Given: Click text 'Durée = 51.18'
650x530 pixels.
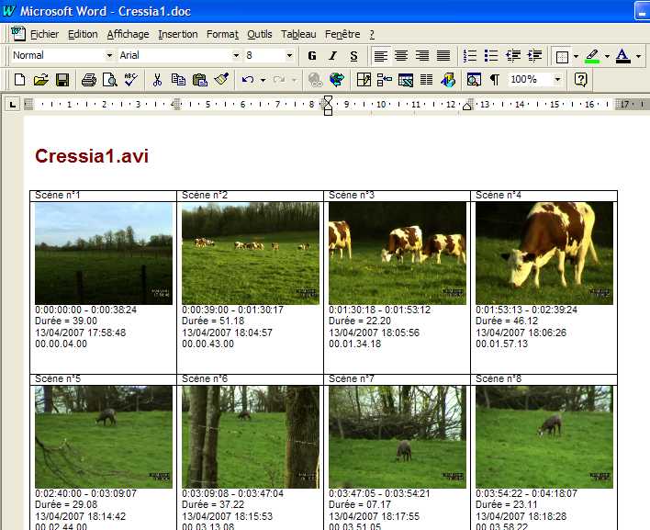Looking at the screenshot, I should [213, 321].
